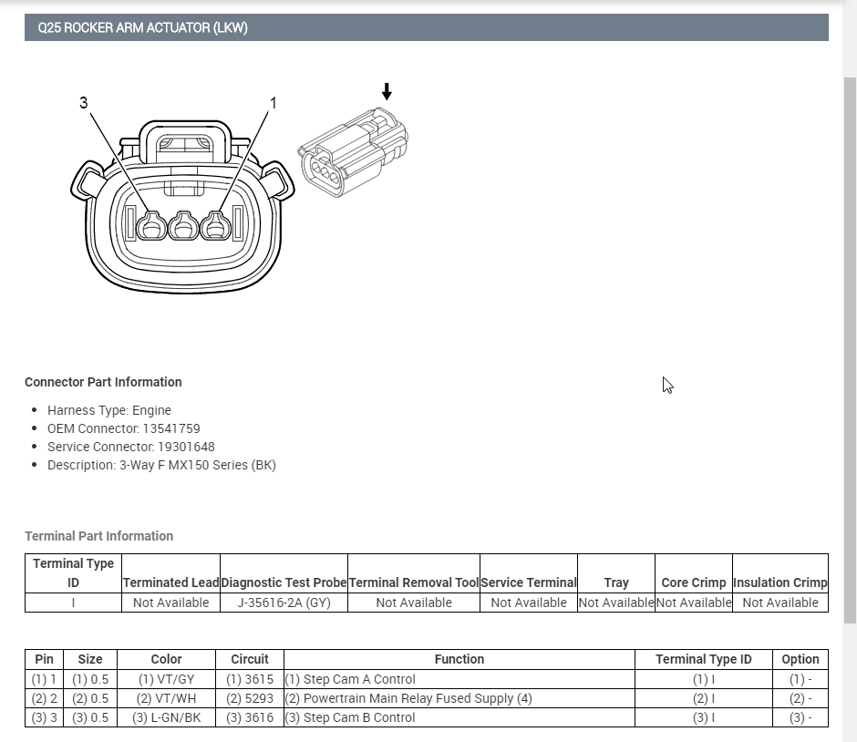Click the Function column header
This screenshot has height=742, width=857.
(x=459, y=659)
